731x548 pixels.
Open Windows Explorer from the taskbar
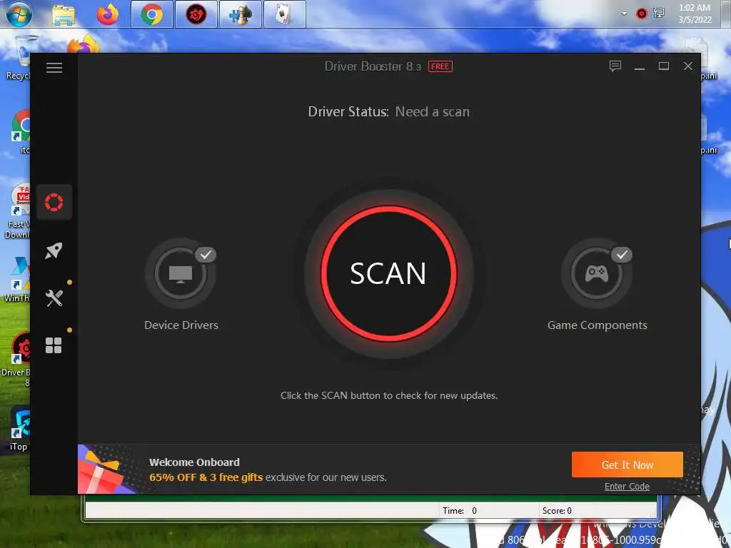pos(64,14)
